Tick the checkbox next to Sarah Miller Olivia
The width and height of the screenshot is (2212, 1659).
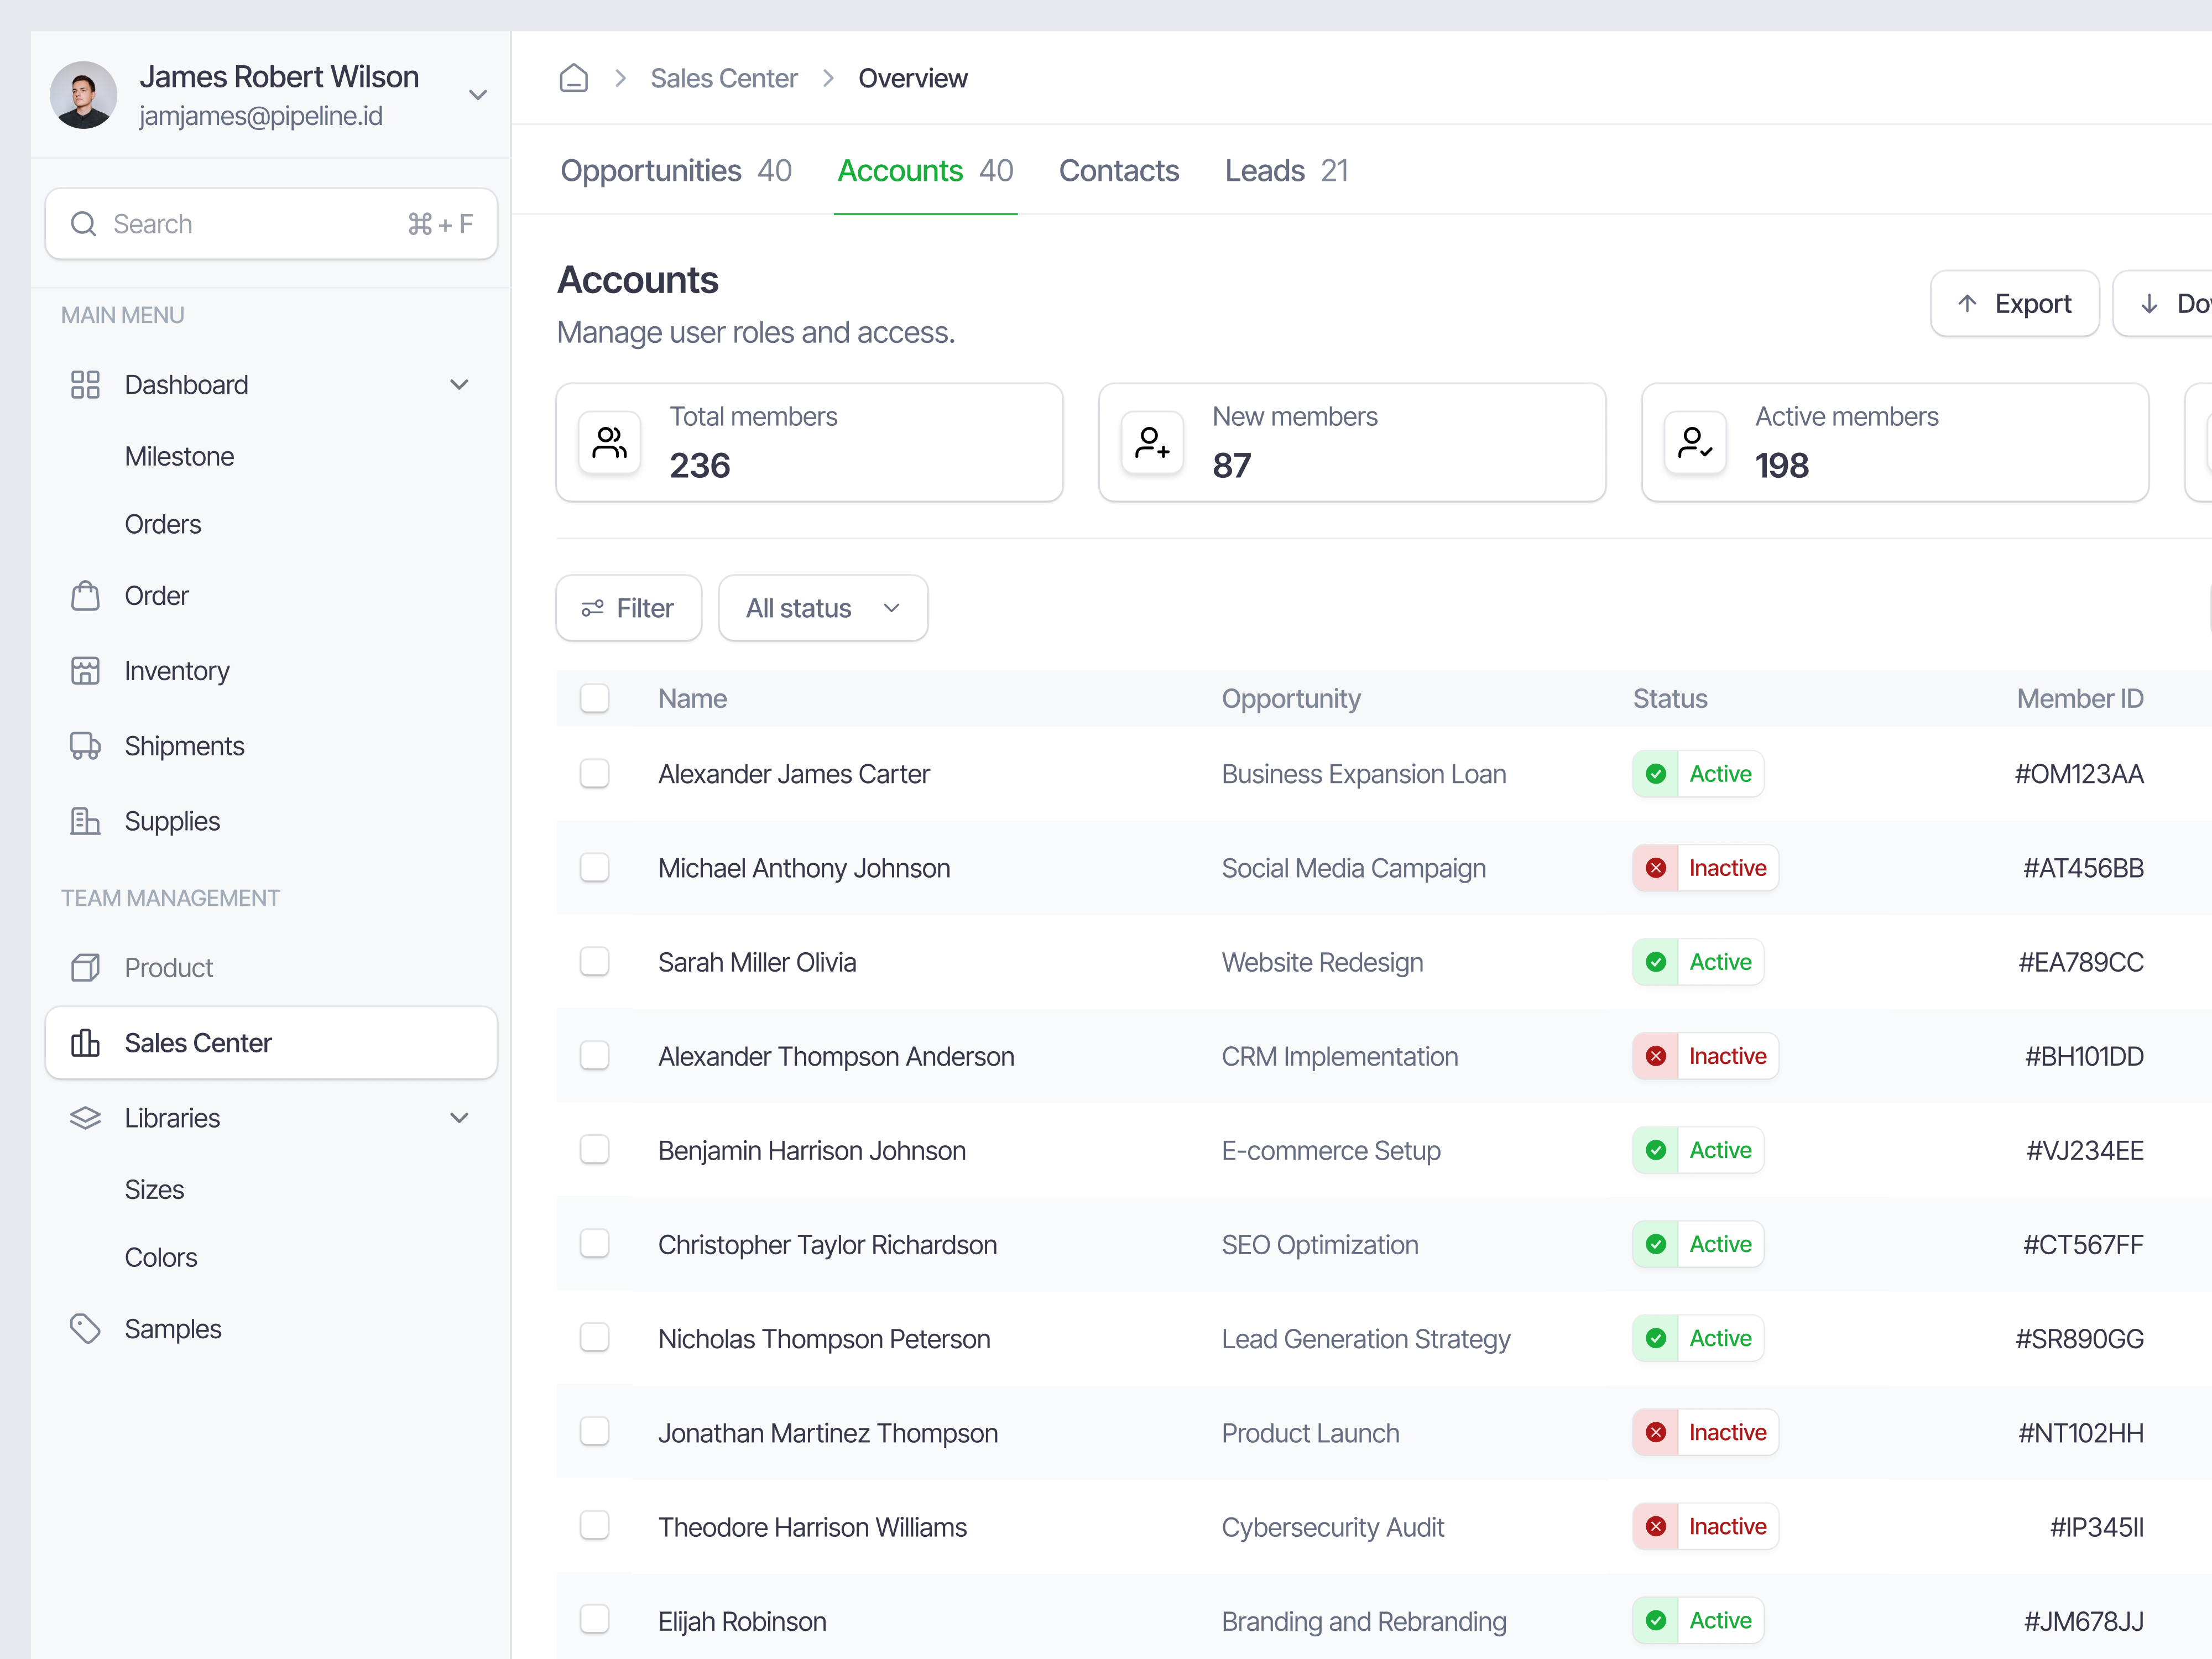pyautogui.click(x=595, y=961)
